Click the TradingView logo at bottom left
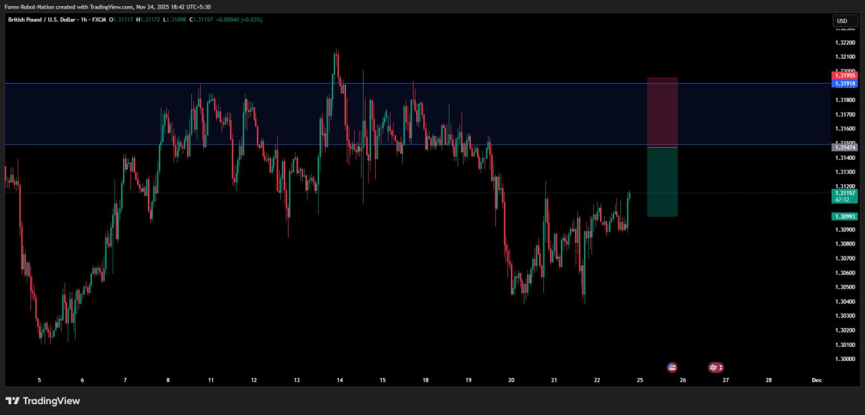 coord(43,401)
